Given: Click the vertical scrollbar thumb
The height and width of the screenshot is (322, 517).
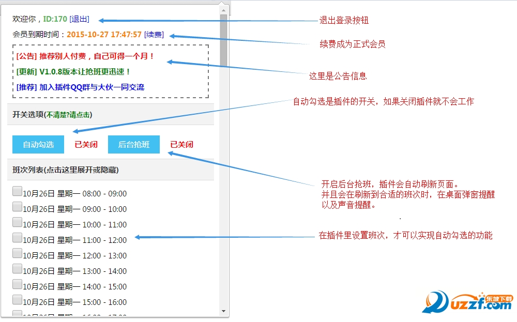Looking at the screenshot, I should pyautogui.click(x=223, y=40).
